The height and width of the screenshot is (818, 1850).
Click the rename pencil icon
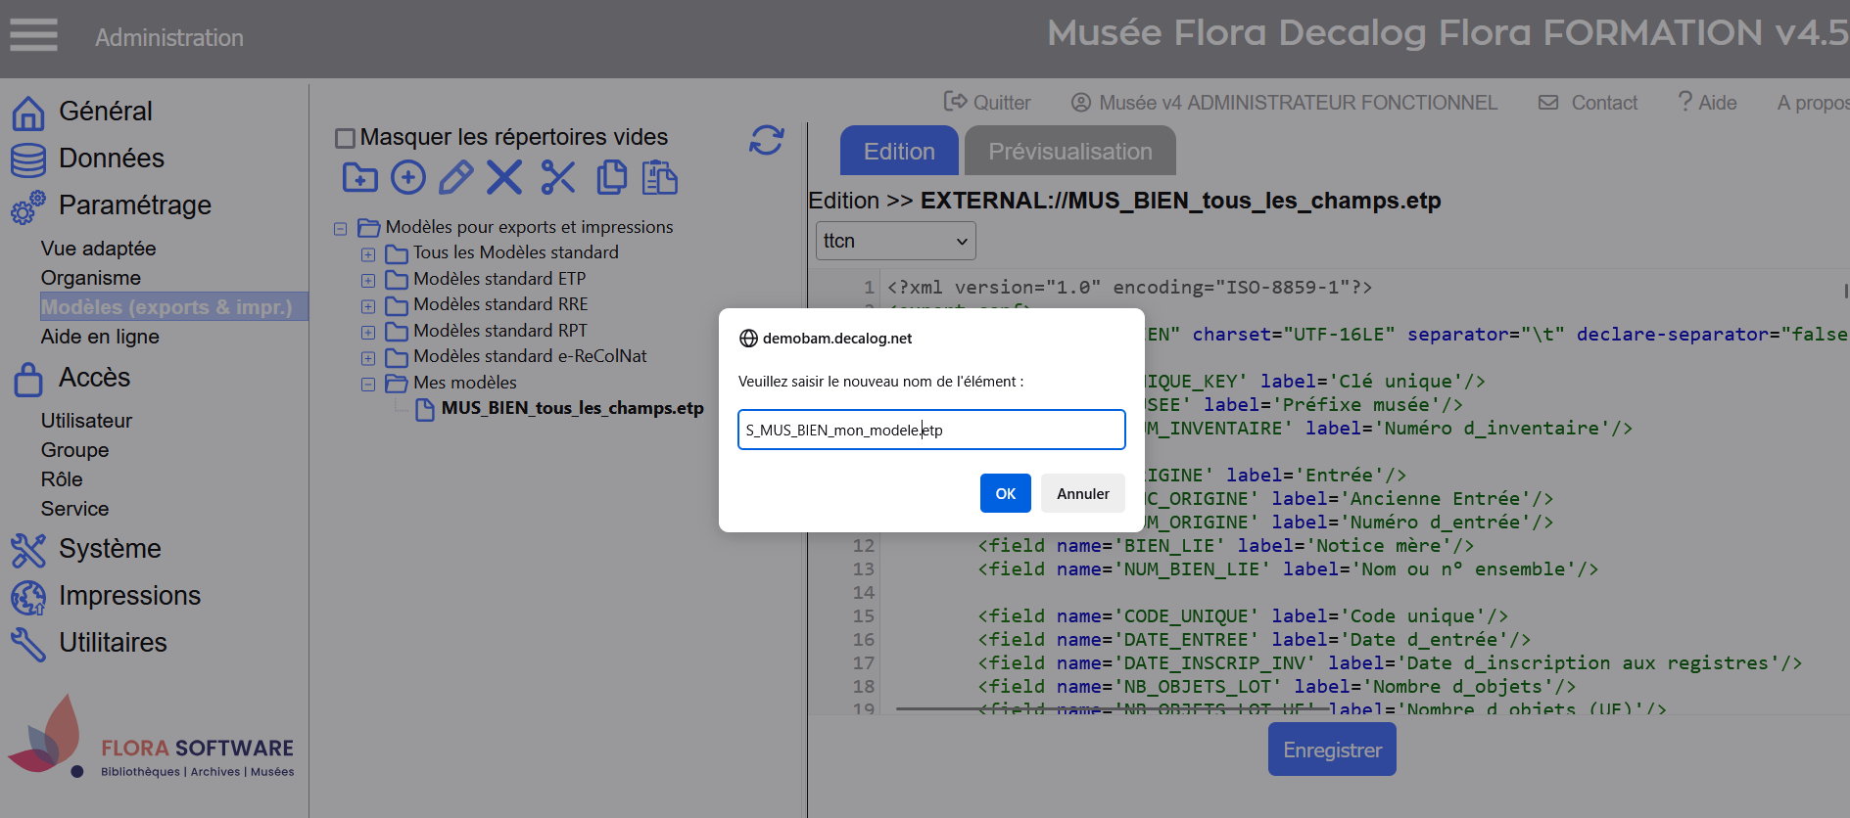pyautogui.click(x=456, y=178)
